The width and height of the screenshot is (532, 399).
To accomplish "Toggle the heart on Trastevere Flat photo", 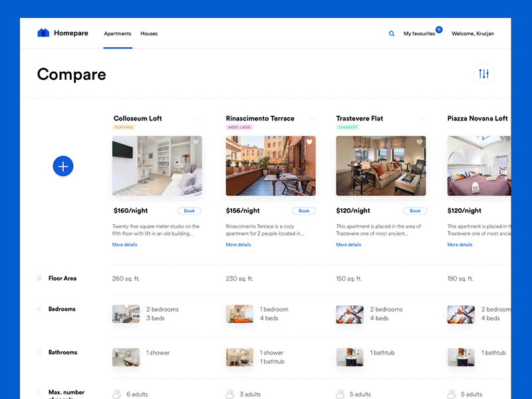I will 419,142.
